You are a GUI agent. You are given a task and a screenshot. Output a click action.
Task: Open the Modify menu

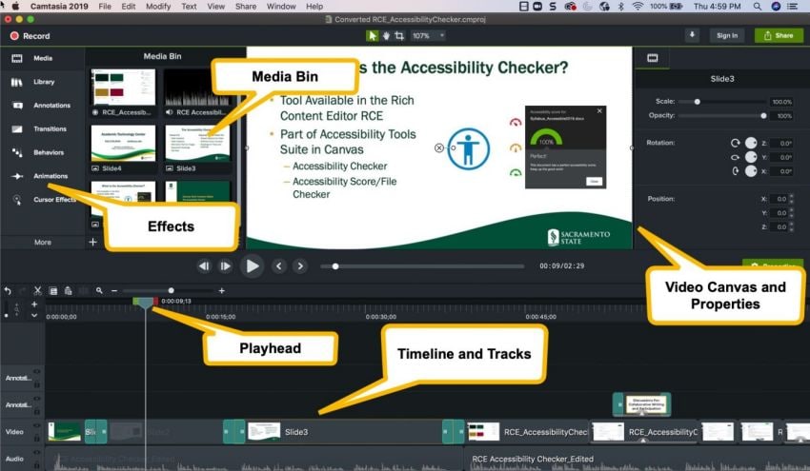coord(158,7)
